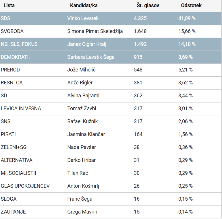Click the PREROD list cell
Screen dimensions: 222x219
point(10,70)
